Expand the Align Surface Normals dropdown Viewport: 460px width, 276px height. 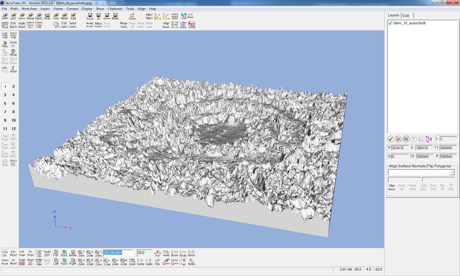(452, 172)
